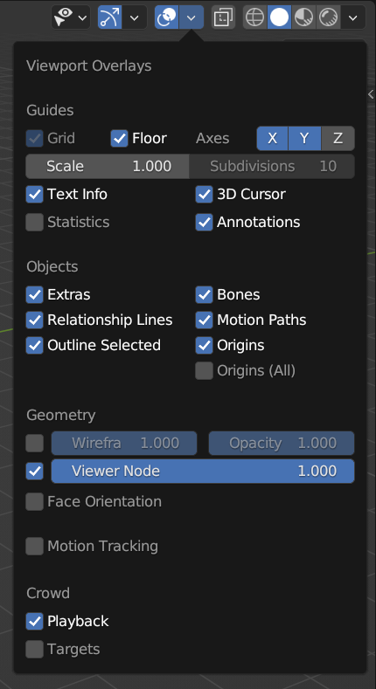Switch to Material Preview shading mode
376x689 pixels.
[303, 17]
